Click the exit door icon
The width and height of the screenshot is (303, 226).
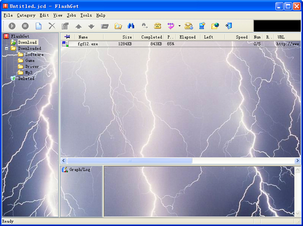coord(229,26)
